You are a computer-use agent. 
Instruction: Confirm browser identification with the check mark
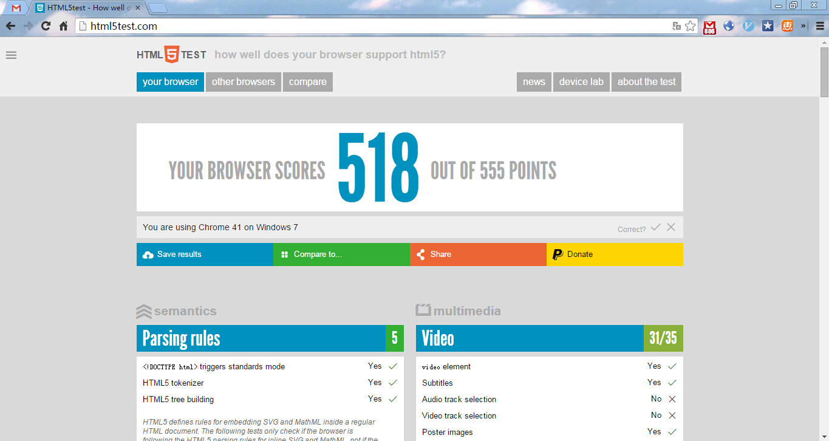point(655,227)
